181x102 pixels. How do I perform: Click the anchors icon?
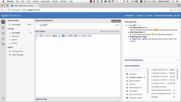(127, 84)
